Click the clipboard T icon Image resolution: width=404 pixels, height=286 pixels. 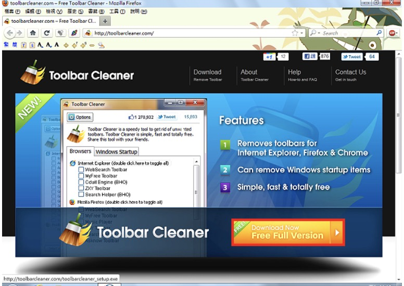23,45
